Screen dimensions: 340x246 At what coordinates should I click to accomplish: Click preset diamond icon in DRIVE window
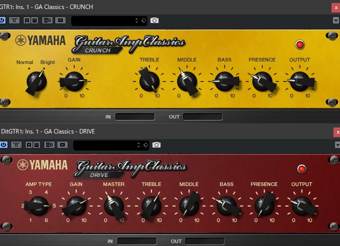point(146,145)
